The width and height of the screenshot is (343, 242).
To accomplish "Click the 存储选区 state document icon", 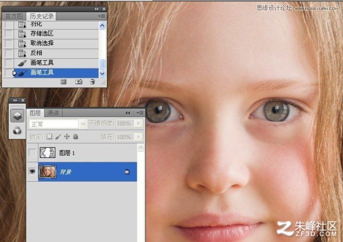I will (22, 34).
